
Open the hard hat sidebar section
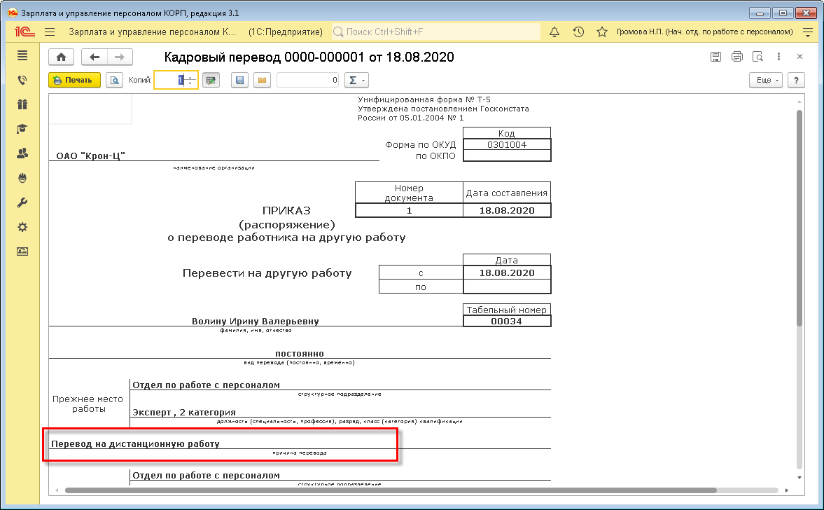click(x=22, y=178)
